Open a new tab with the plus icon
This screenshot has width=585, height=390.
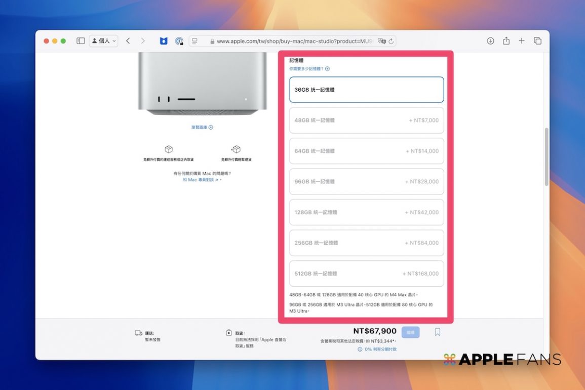522,41
